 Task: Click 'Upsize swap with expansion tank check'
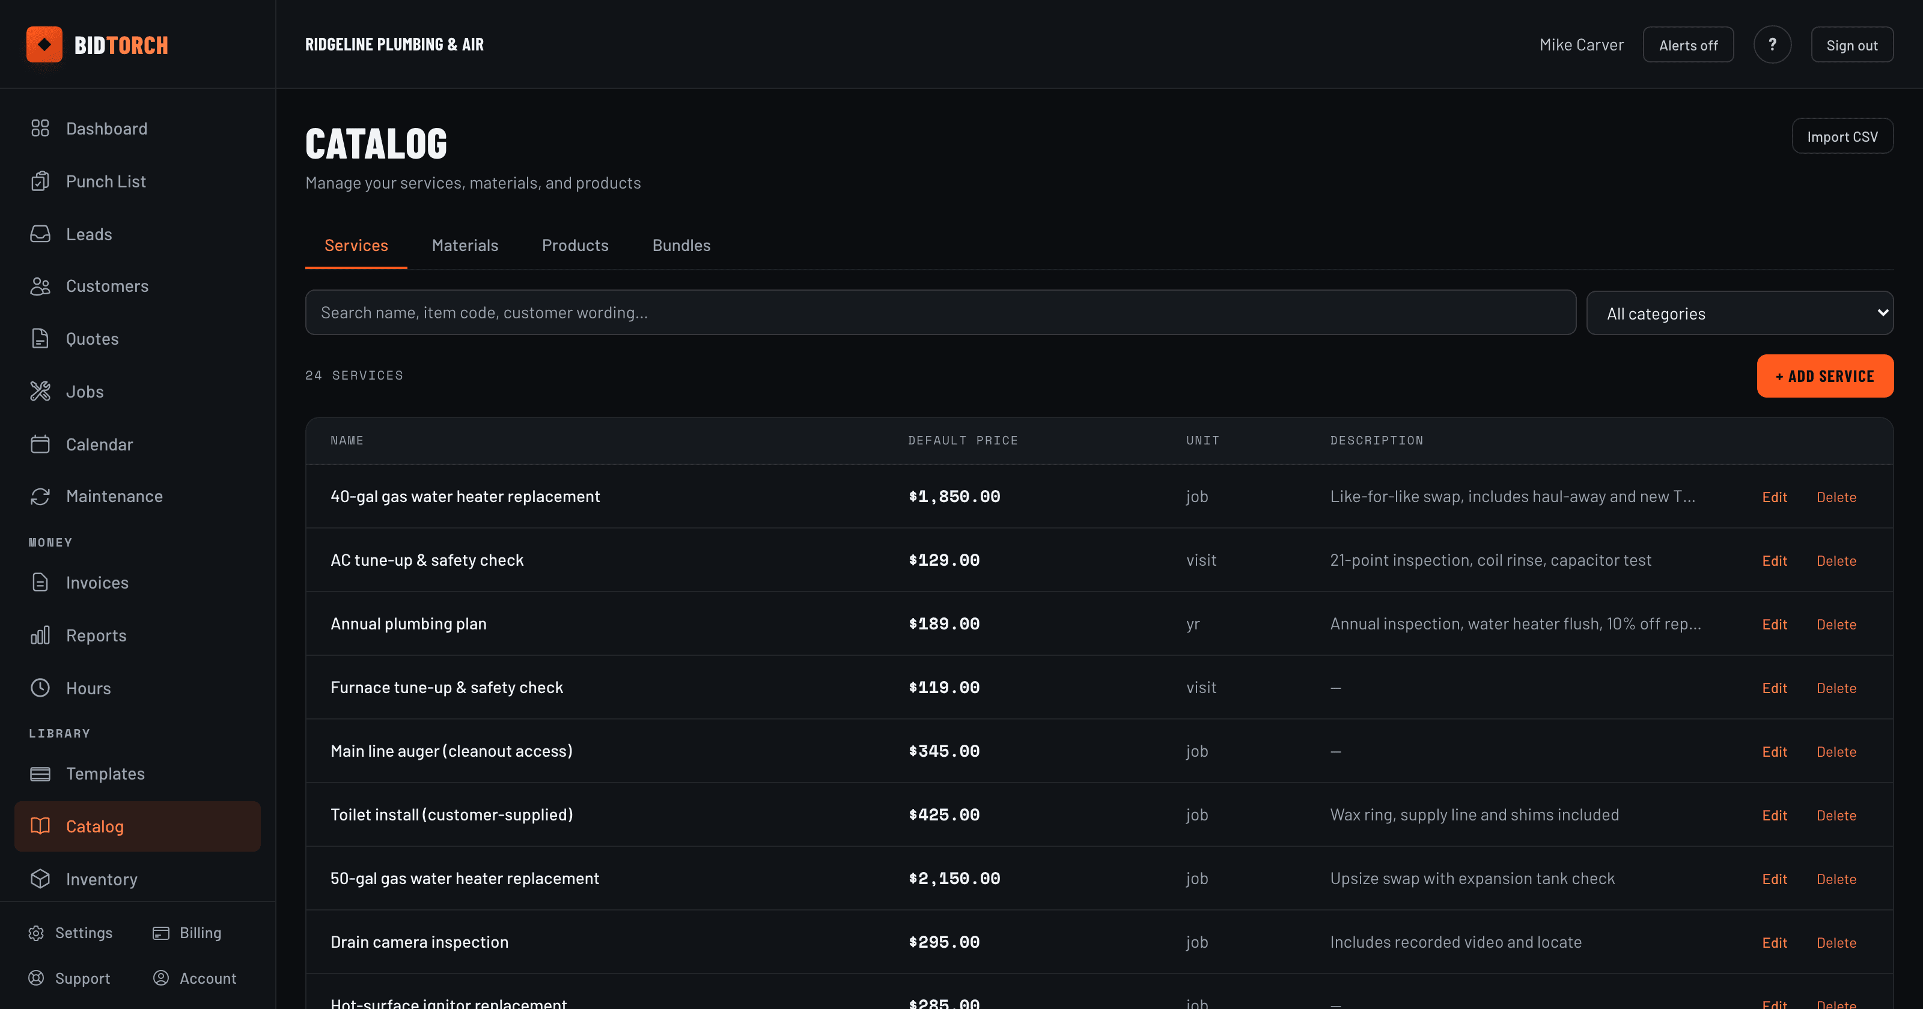[x=1472, y=879]
